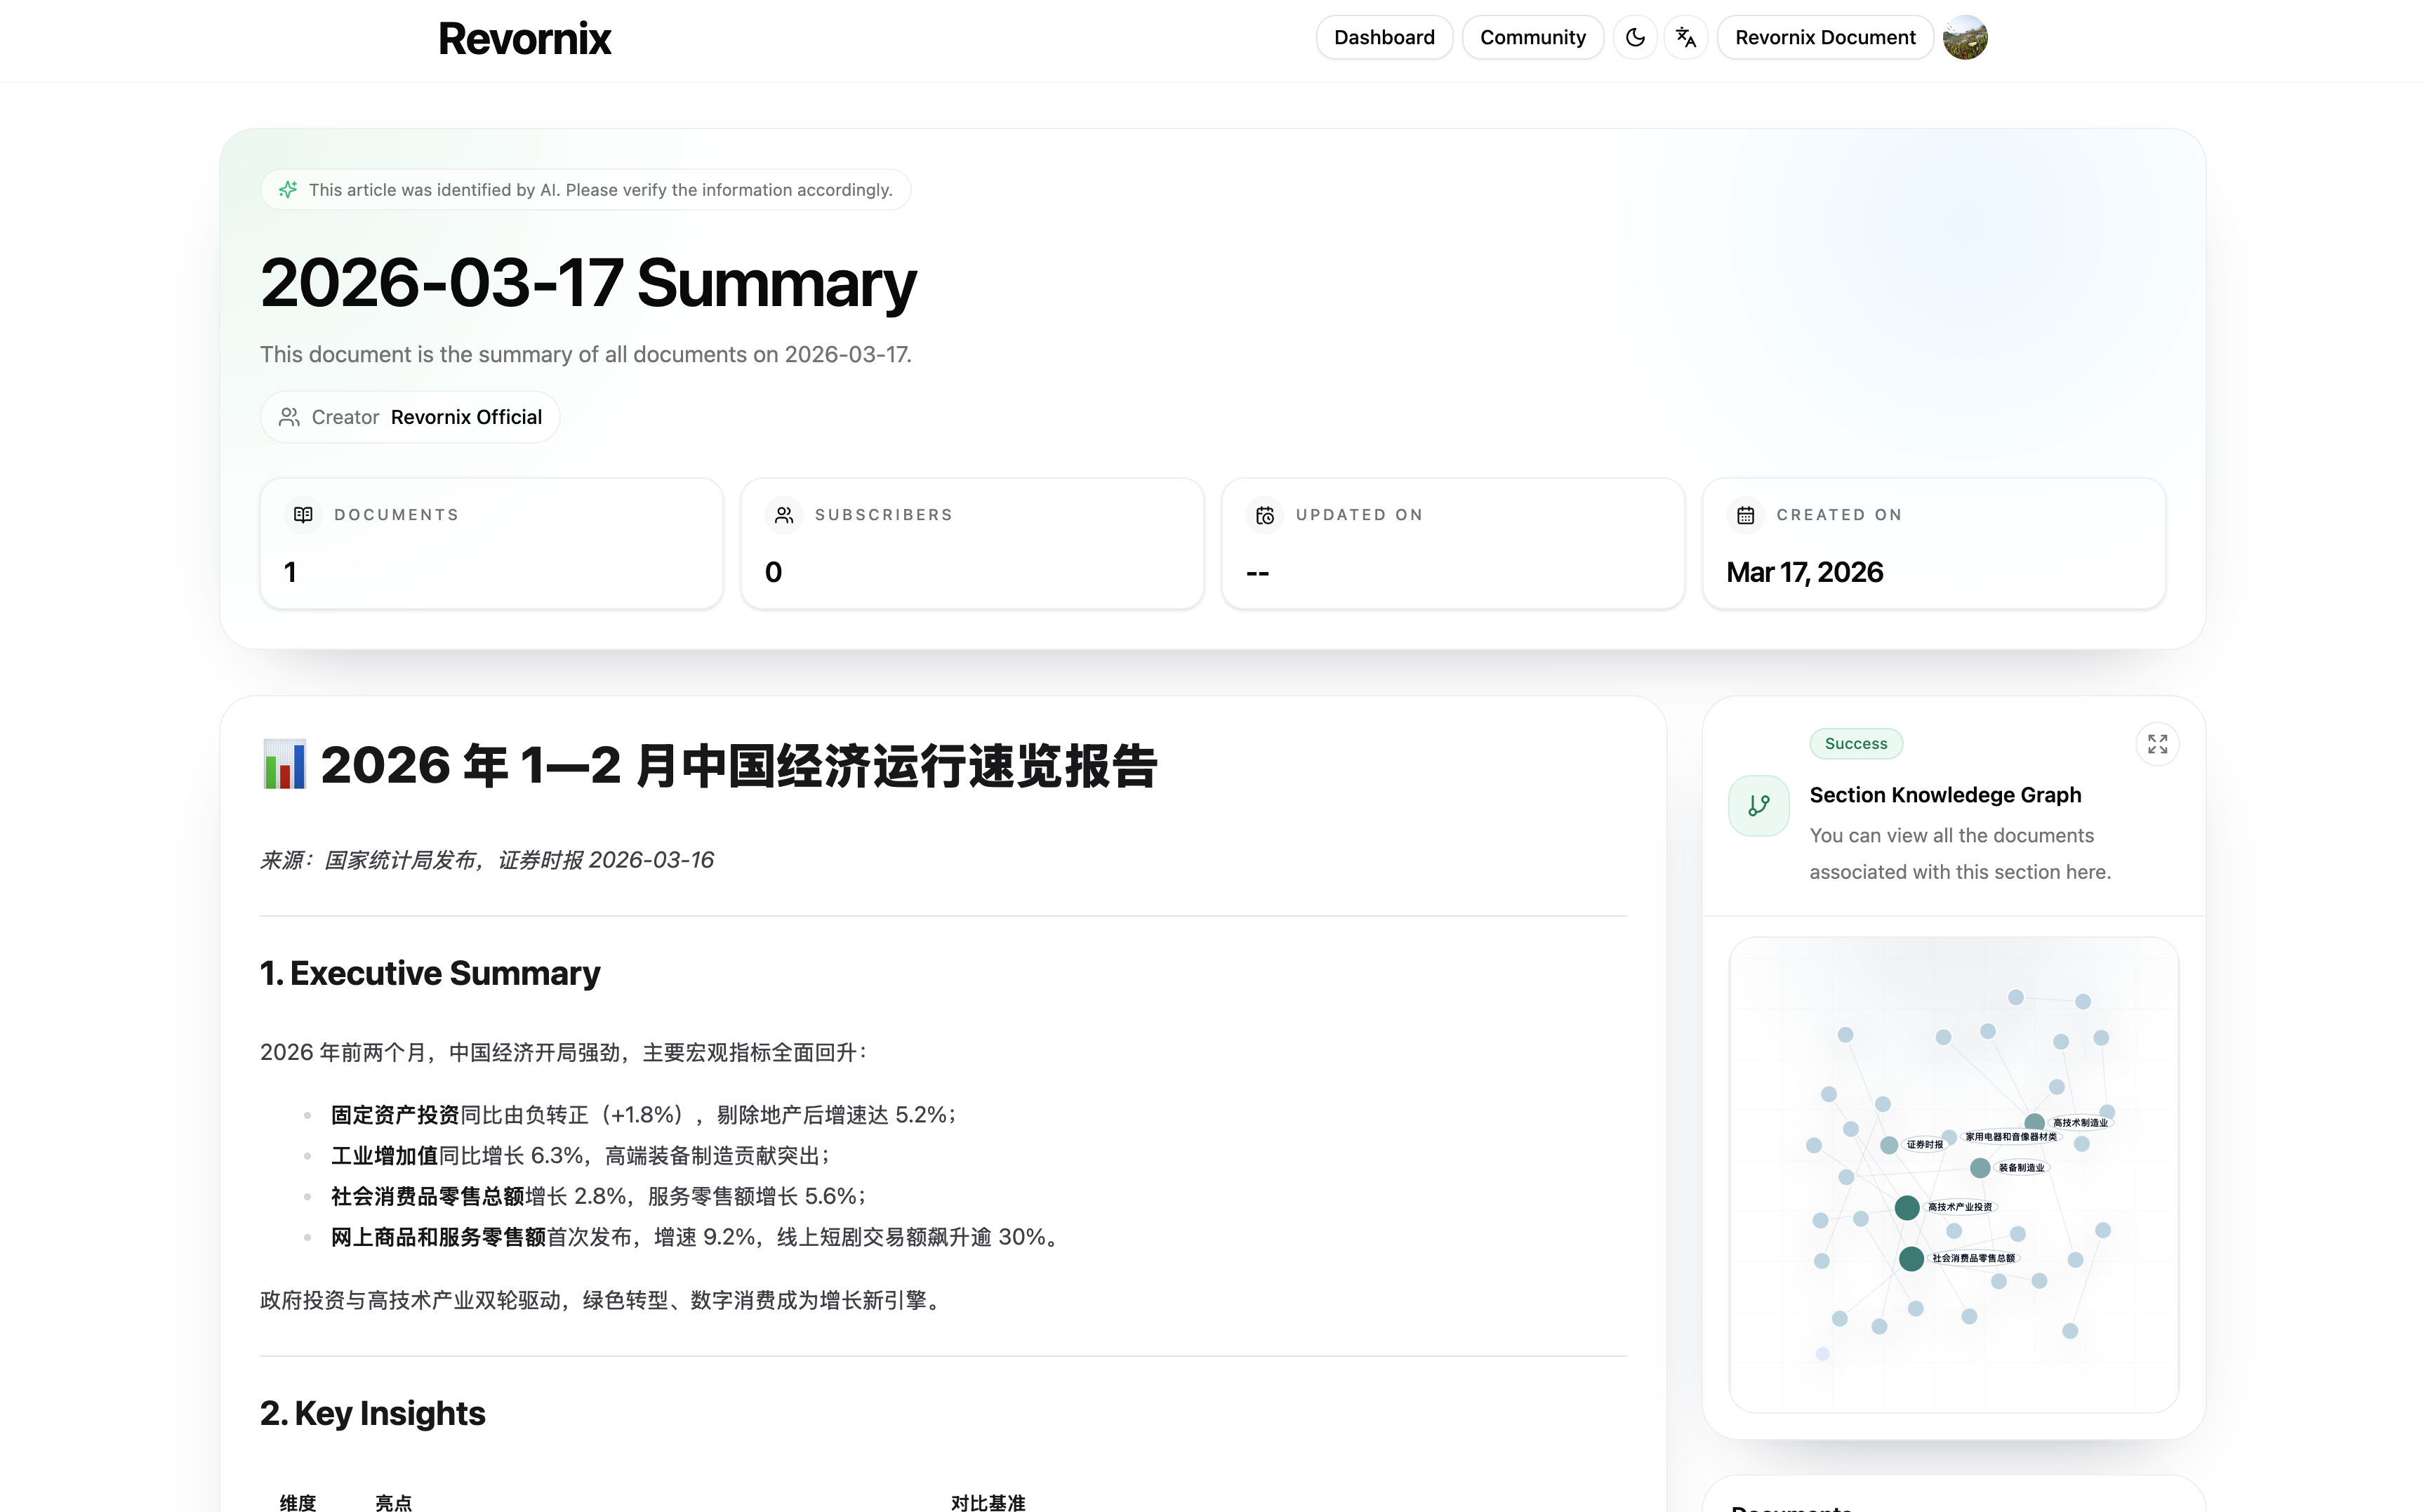Open the Dashboard page
Viewport: 2426px width, 1512px height.
(1384, 38)
